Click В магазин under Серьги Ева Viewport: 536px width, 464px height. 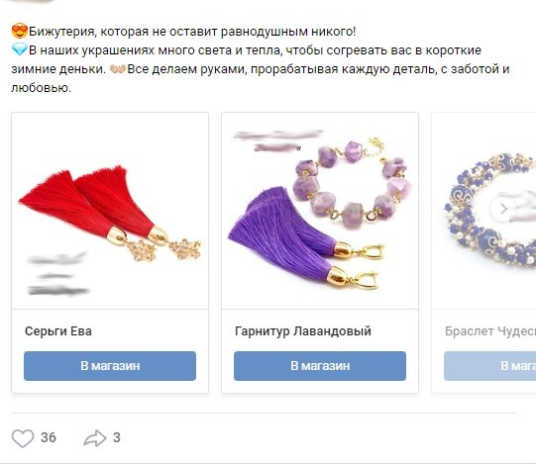point(110,366)
